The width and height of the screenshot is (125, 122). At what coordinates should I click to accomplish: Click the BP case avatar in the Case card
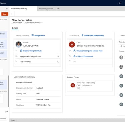72,44
